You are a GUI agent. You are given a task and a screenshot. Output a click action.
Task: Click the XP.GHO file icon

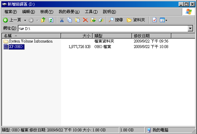point(6,47)
